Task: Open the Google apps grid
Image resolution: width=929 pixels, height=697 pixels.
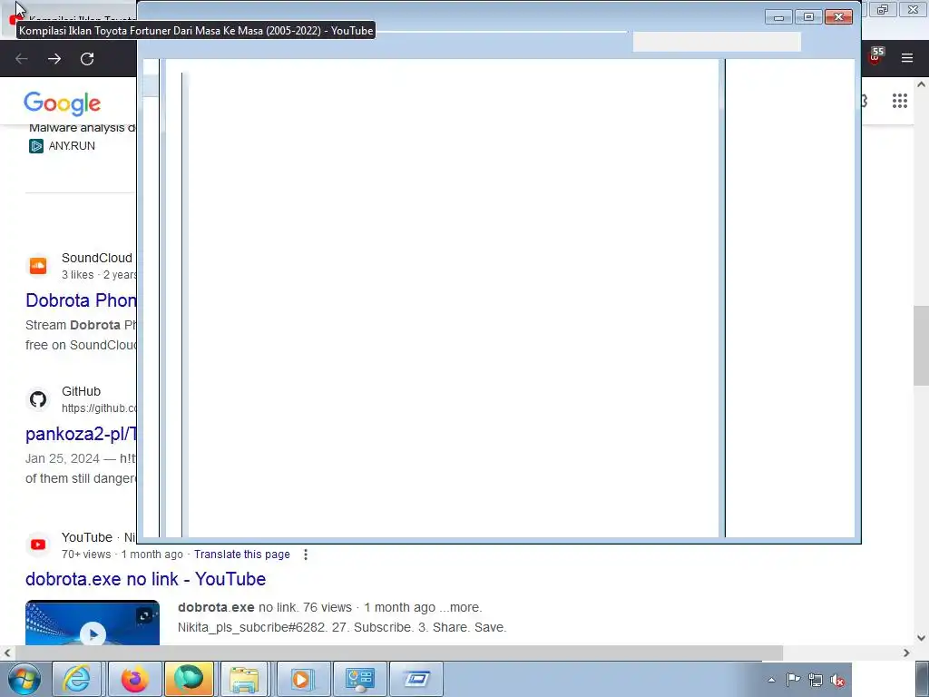Action: click(899, 101)
